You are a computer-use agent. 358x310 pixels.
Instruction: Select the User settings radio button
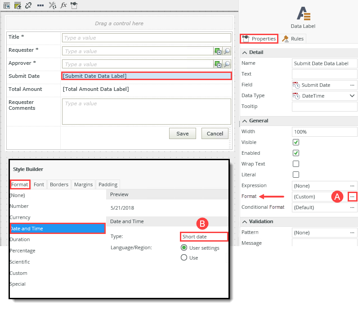(184, 247)
